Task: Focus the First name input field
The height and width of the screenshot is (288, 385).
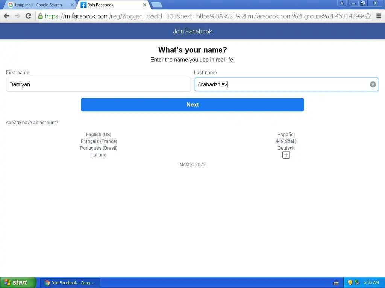Action: pyautogui.click(x=99, y=84)
